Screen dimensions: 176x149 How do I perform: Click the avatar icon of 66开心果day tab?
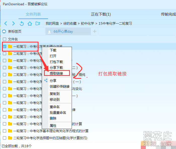tap(49, 31)
